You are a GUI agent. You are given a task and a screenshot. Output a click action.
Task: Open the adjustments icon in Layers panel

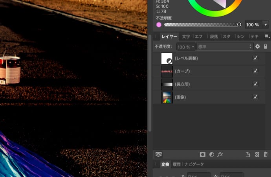212,155
